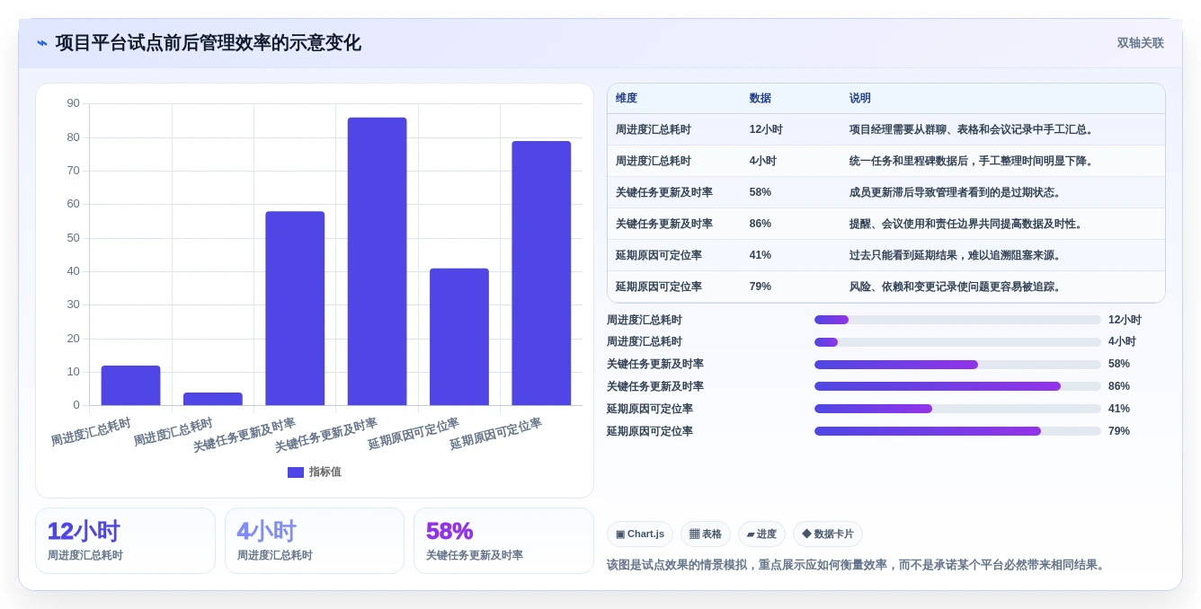Click the description 成员更新滞后导致管理者看到的是过期状态

pyautogui.click(x=956, y=193)
